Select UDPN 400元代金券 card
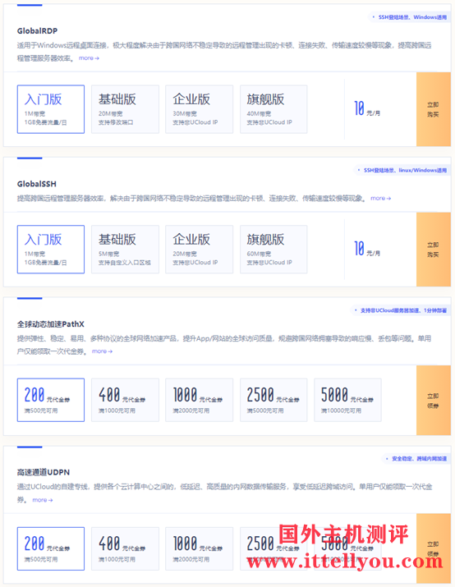 [x=125, y=548]
